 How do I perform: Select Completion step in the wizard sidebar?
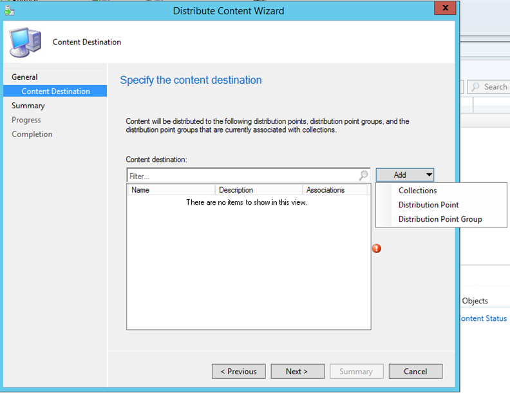[32, 135]
